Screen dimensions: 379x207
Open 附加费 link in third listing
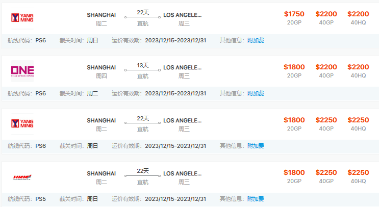point(256,146)
